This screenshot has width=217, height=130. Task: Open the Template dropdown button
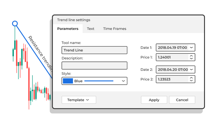(x=79, y=100)
